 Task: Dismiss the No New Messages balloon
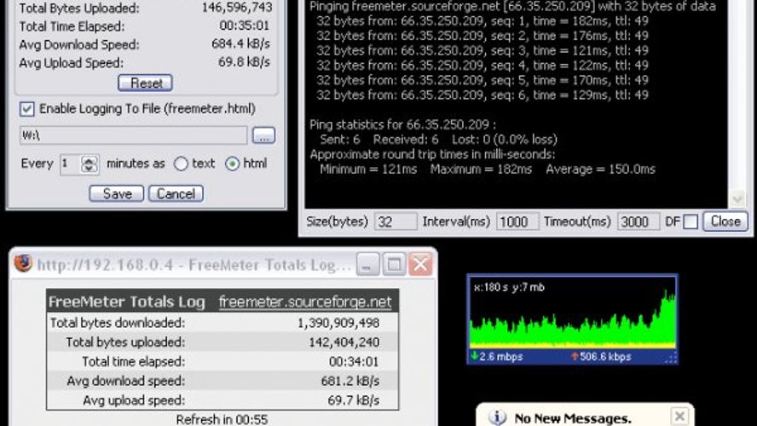[x=679, y=416]
